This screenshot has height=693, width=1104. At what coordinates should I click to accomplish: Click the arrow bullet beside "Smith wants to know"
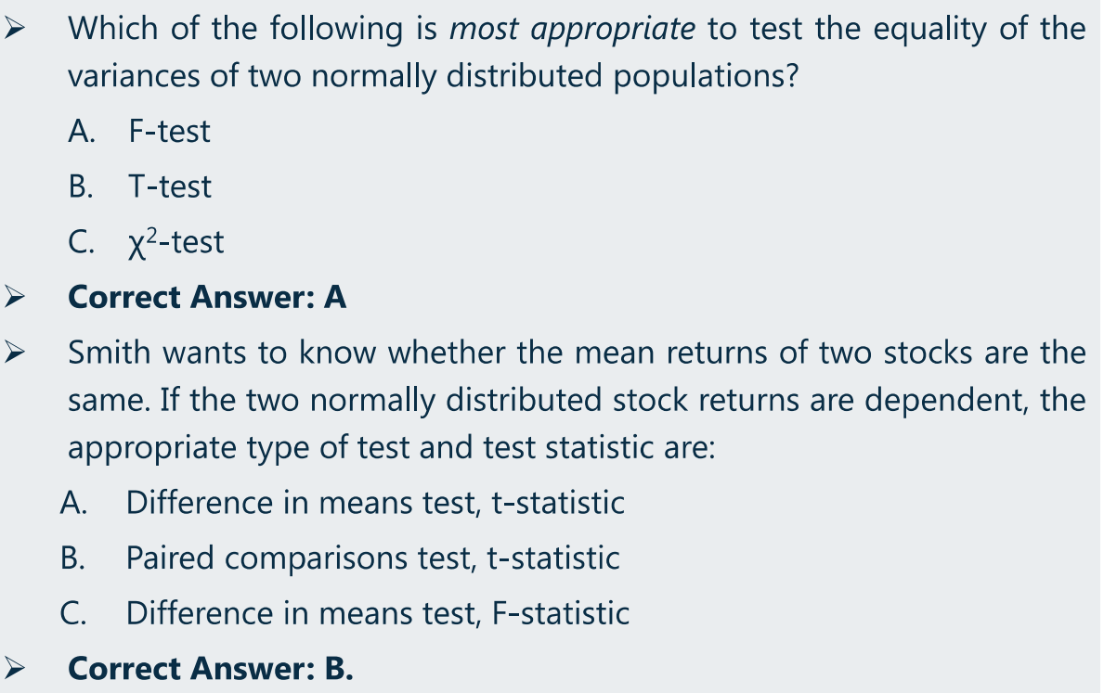click(14, 353)
